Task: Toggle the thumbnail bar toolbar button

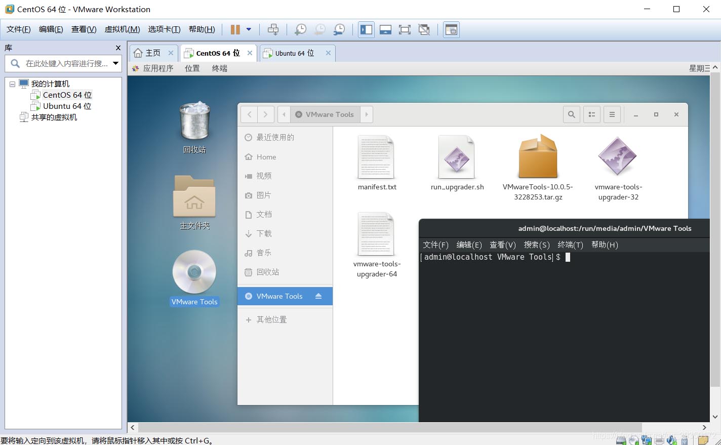Action: (385, 29)
